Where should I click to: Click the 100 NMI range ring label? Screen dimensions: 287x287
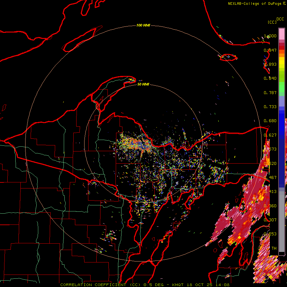143,25
